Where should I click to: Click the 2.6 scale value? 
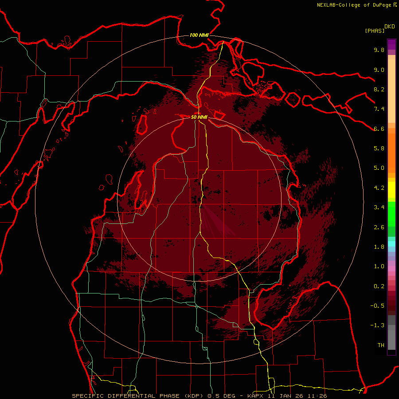click(379, 227)
